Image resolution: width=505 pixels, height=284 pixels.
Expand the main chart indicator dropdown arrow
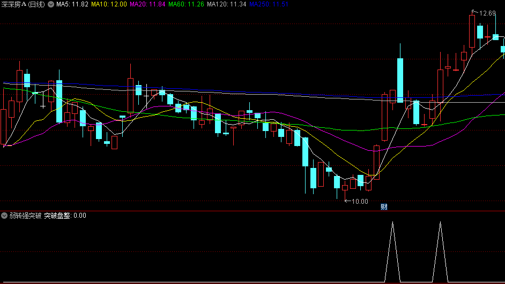tap(51, 4)
